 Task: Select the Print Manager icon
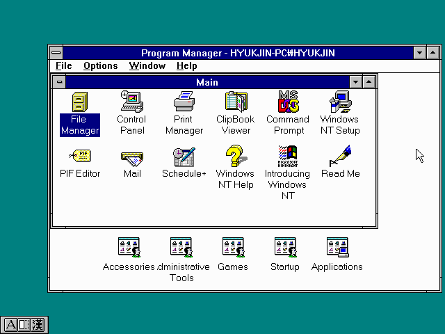coord(184,102)
